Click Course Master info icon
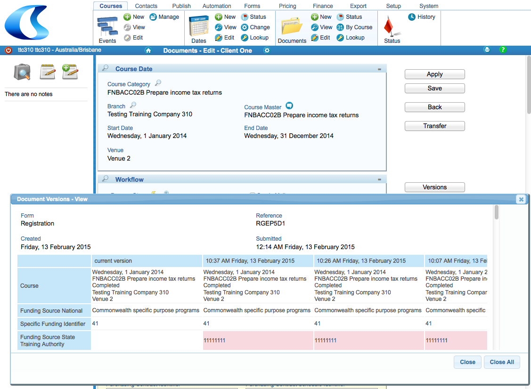This screenshot has width=531, height=389. point(289,105)
